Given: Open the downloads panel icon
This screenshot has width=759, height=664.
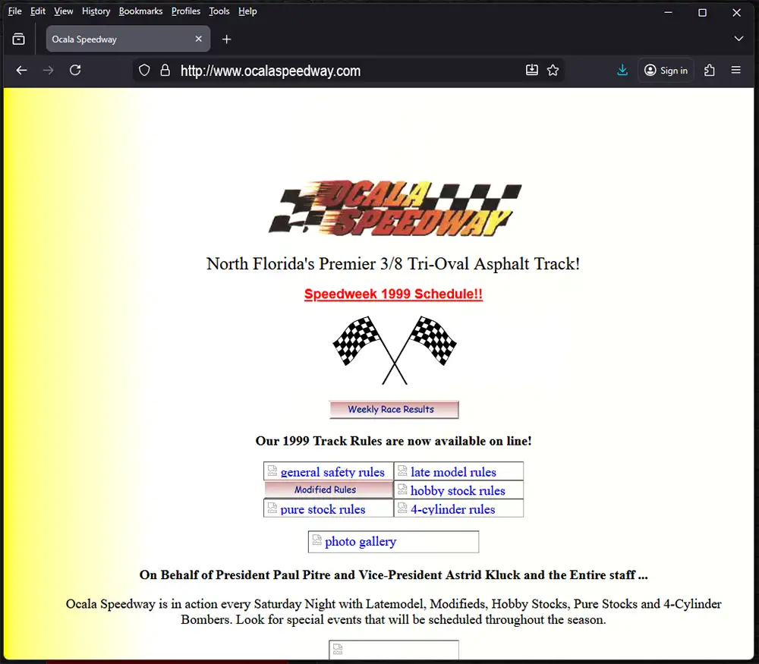Looking at the screenshot, I should pyautogui.click(x=622, y=71).
